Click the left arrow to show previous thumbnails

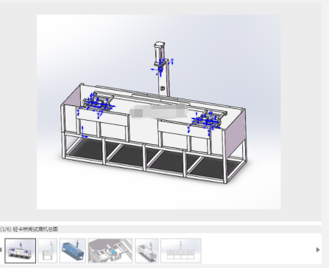click(x=1, y=250)
